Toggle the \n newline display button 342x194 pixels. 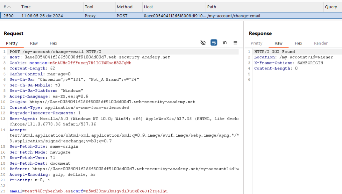pos(224,43)
